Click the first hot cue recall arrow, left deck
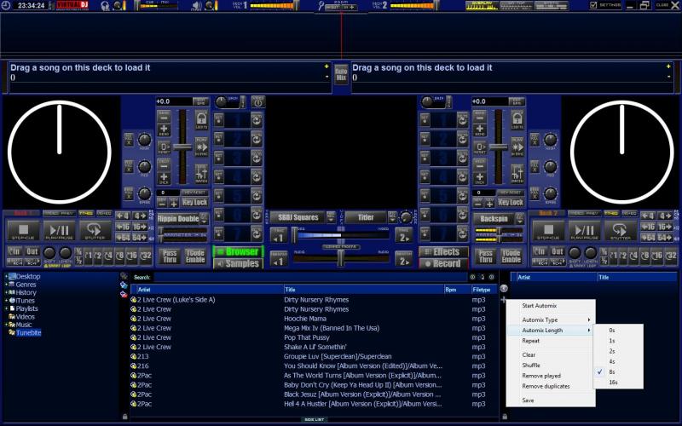This screenshot has width=682, height=426. click(257, 119)
